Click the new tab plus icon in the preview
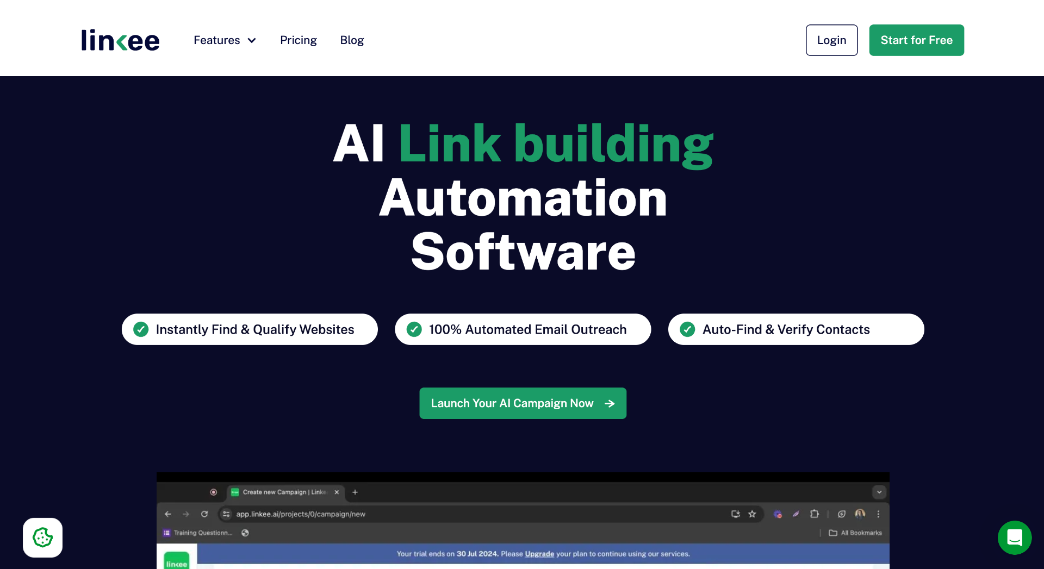Viewport: 1044px width, 569px height. [355, 492]
